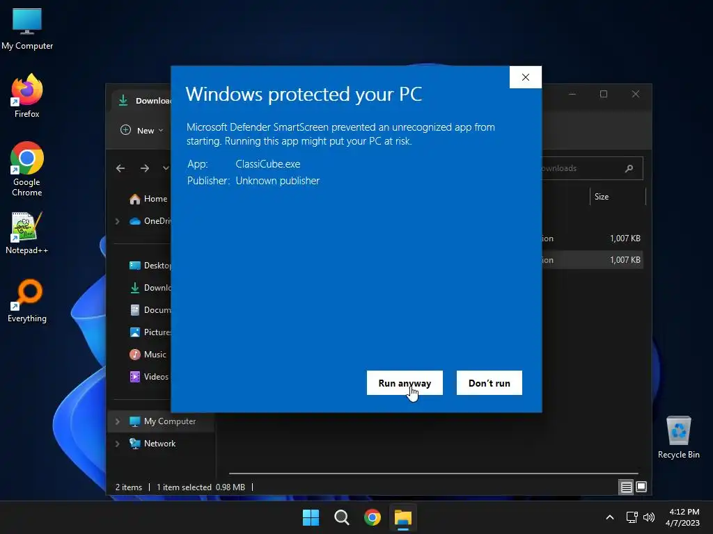Choose Don't run in SmartScreen dialog
Image resolution: width=713 pixels, height=534 pixels.
[x=489, y=383]
